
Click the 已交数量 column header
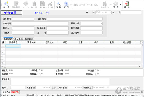click(x=127, y=42)
